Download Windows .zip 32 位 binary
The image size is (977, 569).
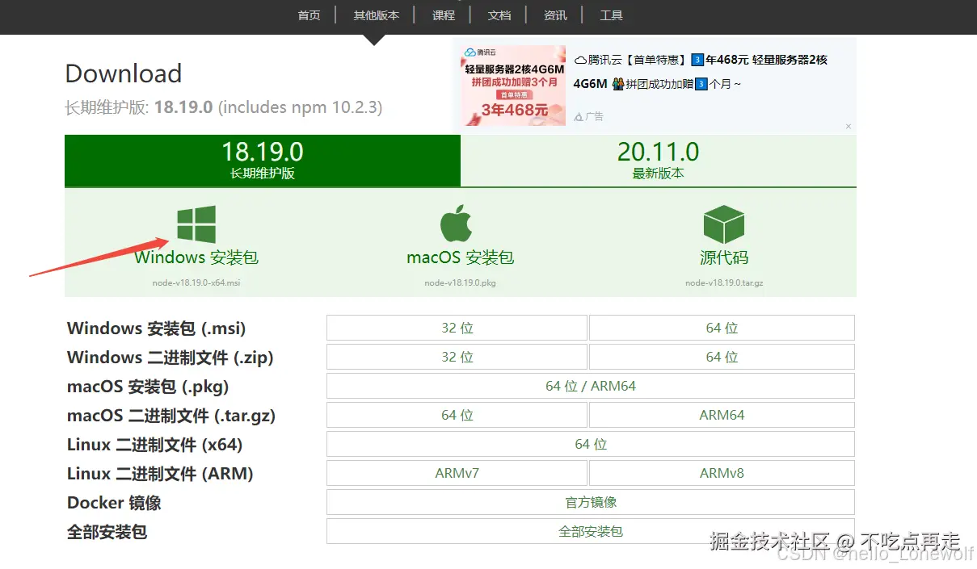click(x=457, y=357)
